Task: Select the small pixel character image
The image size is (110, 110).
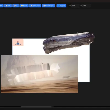Action: 18,42
